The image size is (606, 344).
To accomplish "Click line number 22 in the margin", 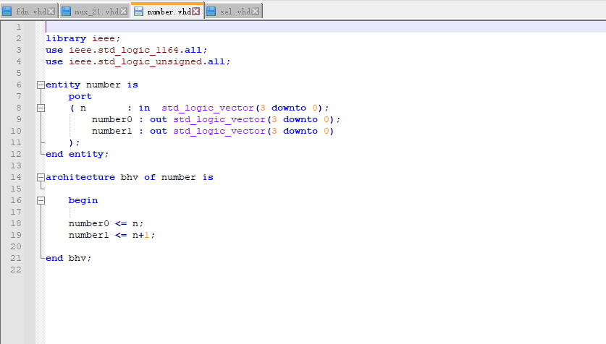I will tap(16, 270).
